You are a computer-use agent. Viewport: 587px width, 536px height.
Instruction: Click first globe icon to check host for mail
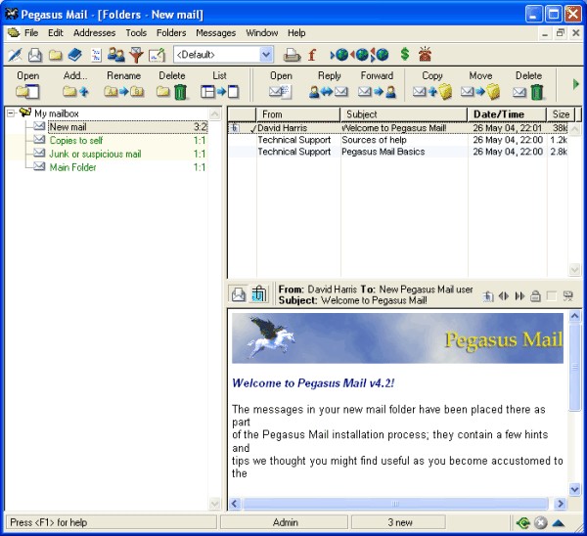click(x=339, y=55)
